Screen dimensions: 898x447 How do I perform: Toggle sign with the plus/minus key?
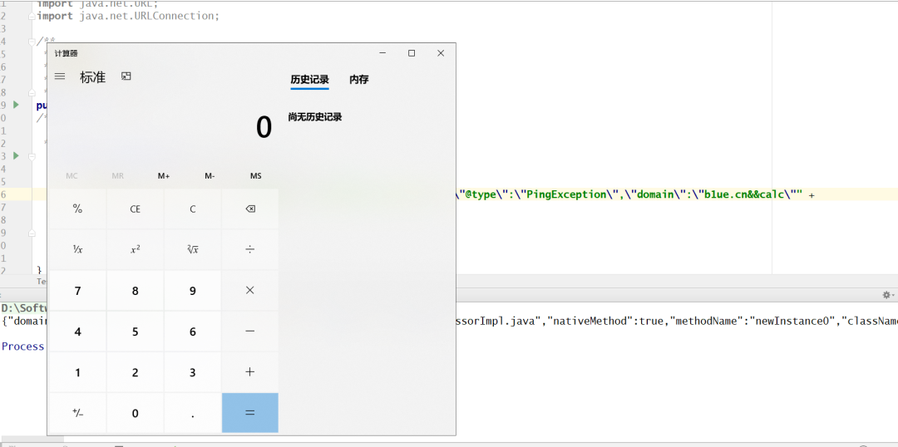(78, 413)
